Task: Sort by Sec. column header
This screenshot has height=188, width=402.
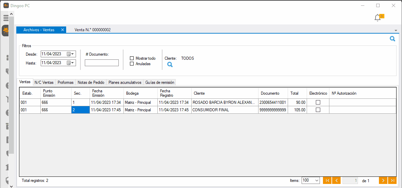Action: pyautogui.click(x=80, y=93)
